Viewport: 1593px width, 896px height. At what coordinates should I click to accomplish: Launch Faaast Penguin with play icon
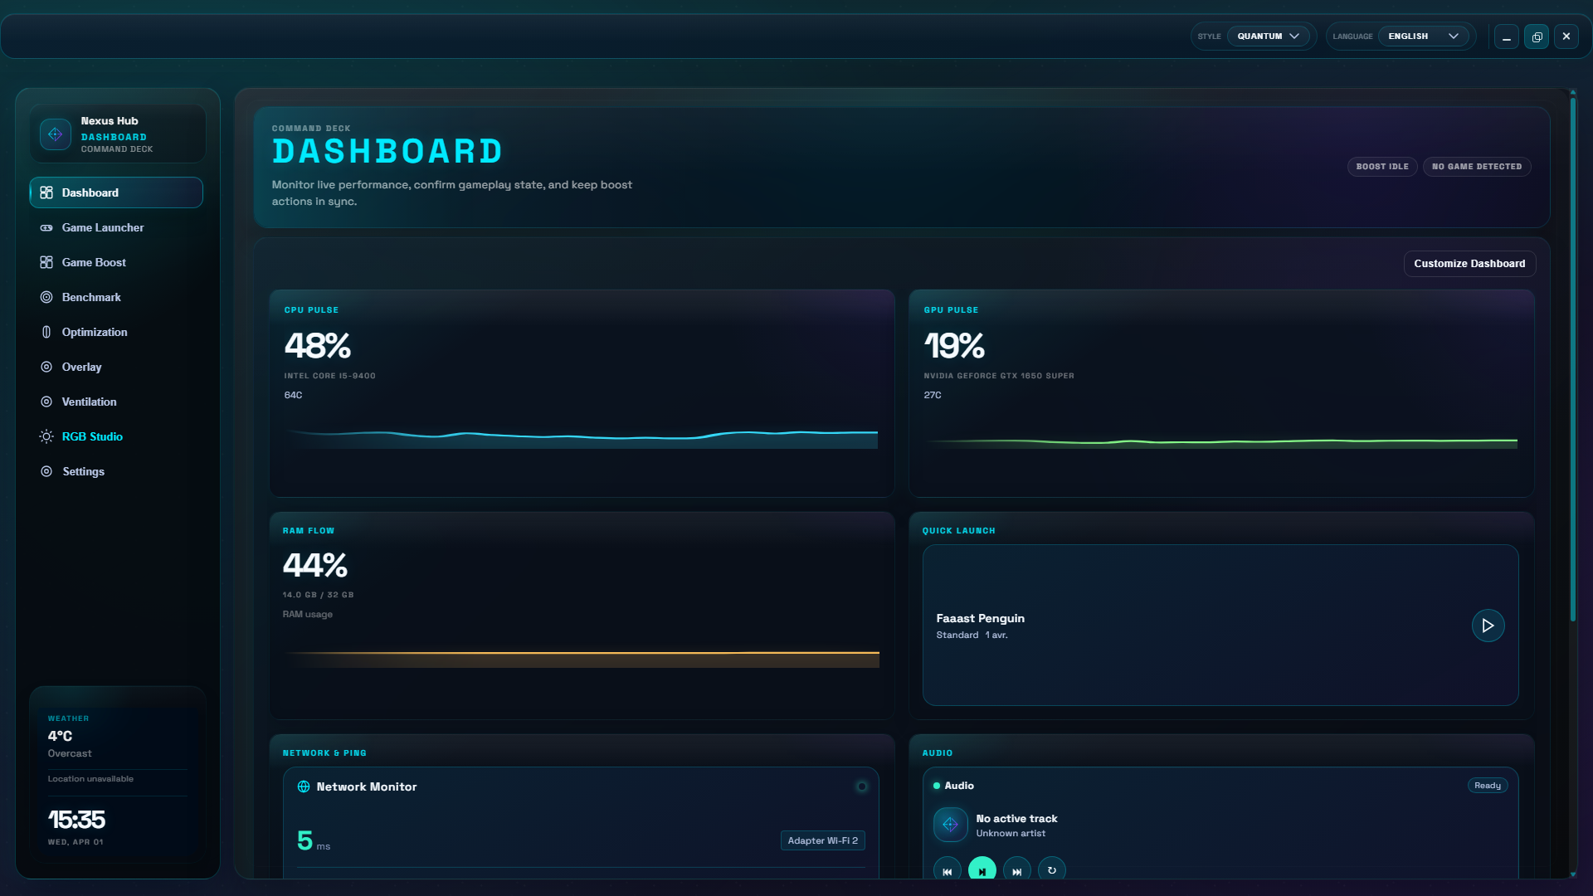pyautogui.click(x=1488, y=626)
